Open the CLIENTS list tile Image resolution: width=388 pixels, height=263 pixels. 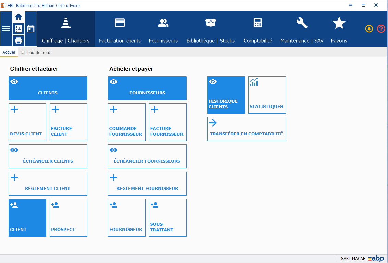click(48, 88)
